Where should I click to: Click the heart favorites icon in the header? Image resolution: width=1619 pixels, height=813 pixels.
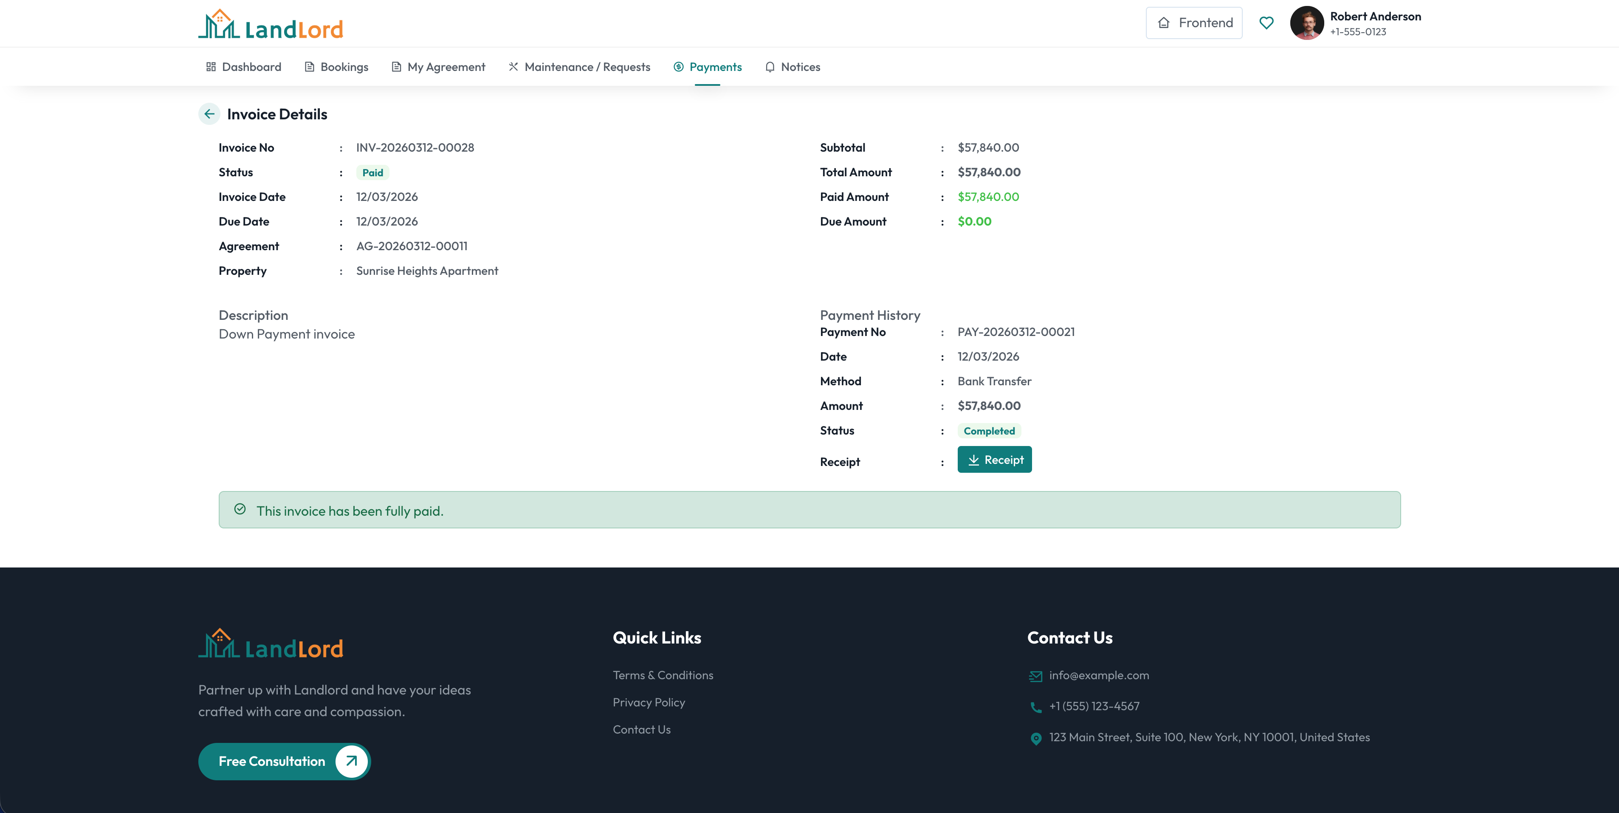(1266, 23)
